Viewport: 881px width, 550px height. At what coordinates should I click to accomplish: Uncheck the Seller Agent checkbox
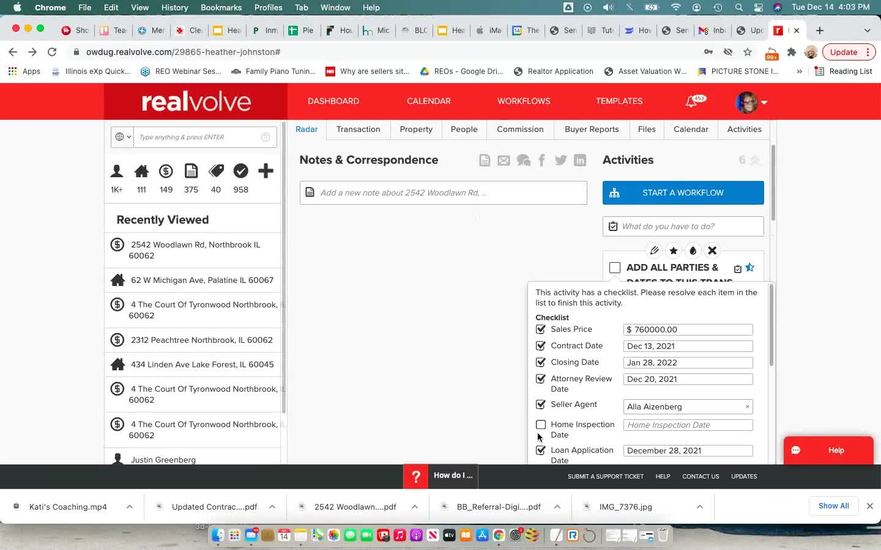pyautogui.click(x=541, y=405)
